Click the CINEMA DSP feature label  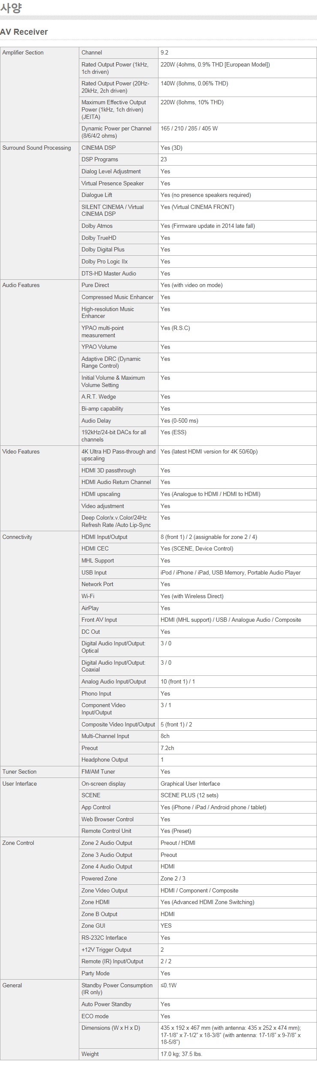[x=99, y=148]
